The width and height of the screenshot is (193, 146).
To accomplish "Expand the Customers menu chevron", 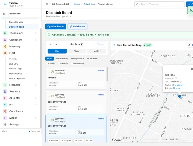I will 36,40.
